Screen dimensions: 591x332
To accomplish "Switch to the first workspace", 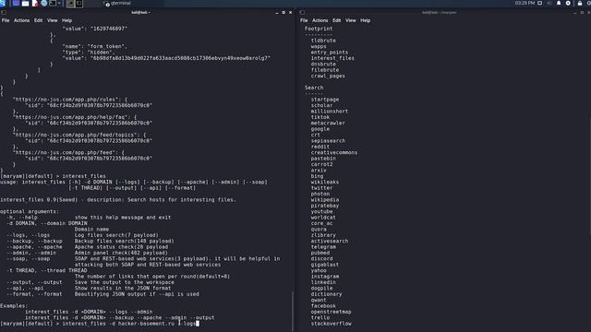I will pyautogui.click(x=70, y=4).
